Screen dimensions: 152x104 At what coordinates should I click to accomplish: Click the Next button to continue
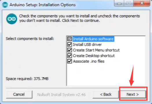(133, 94)
